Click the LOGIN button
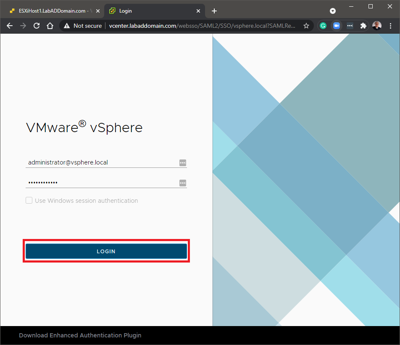 [x=106, y=251]
